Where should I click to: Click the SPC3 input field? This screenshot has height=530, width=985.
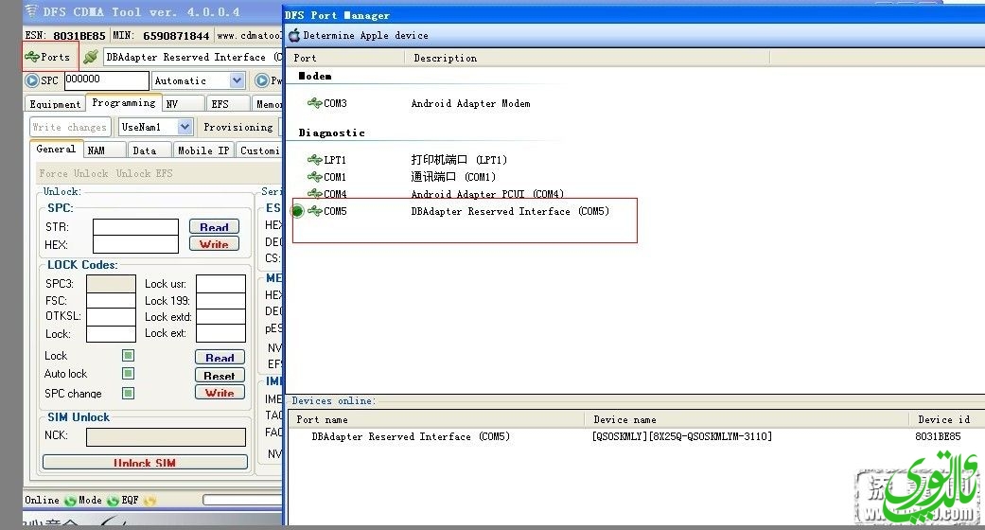(x=112, y=284)
